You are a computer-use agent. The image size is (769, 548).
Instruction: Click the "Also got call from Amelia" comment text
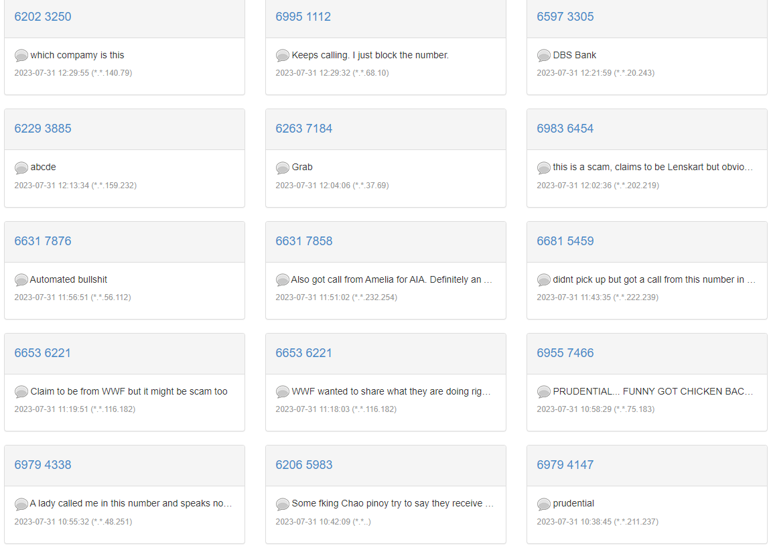(392, 279)
